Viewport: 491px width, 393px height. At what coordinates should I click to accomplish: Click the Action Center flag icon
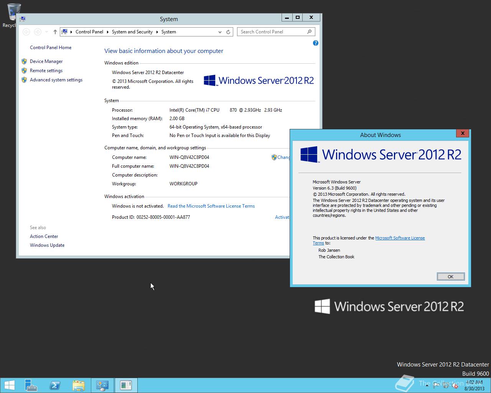pos(436,385)
